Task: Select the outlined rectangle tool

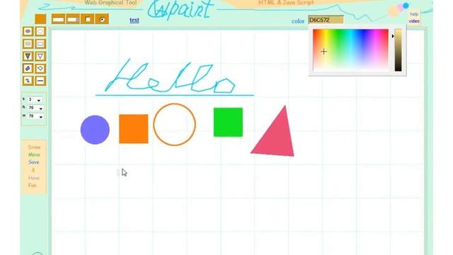Action: pos(40,44)
